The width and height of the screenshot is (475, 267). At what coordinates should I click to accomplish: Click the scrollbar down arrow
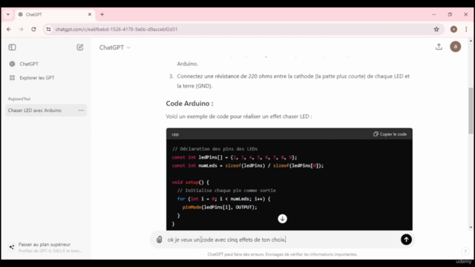[x=471, y=227]
